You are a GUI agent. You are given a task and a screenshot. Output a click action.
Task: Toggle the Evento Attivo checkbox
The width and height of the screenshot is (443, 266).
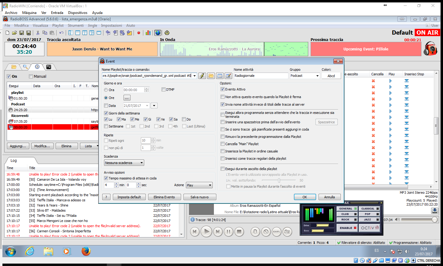coord(222,89)
